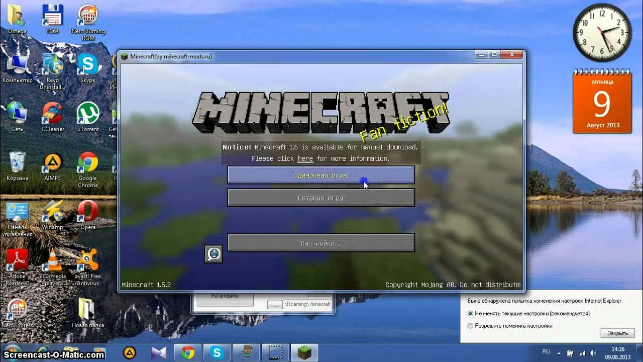Open the Opera desktop shortcut
The width and height of the screenshot is (643, 362).
[88, 215]
